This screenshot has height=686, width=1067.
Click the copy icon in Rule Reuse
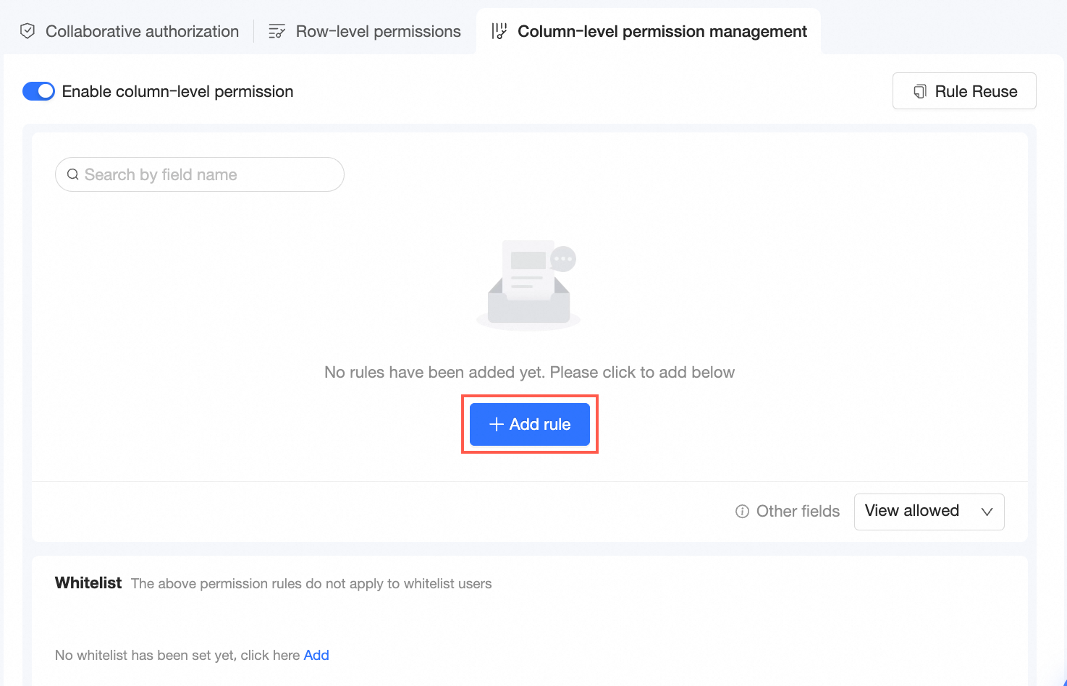coord(920,91)
